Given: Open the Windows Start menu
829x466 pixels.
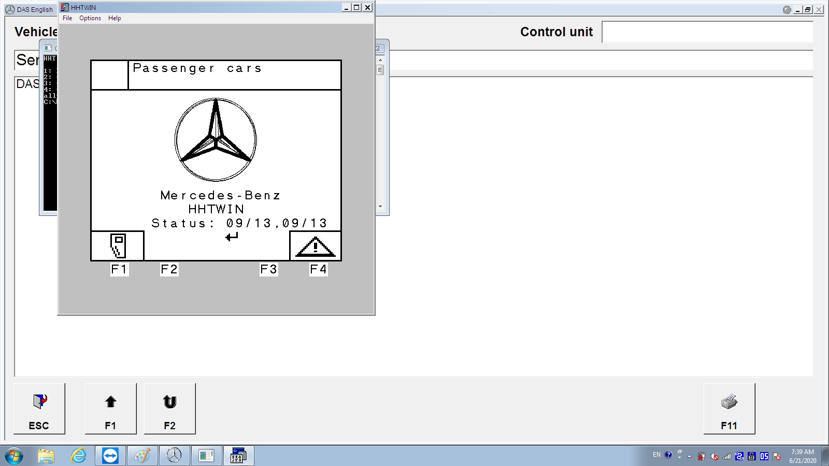Looking at the screenshot, I should [x=14, y=456].
